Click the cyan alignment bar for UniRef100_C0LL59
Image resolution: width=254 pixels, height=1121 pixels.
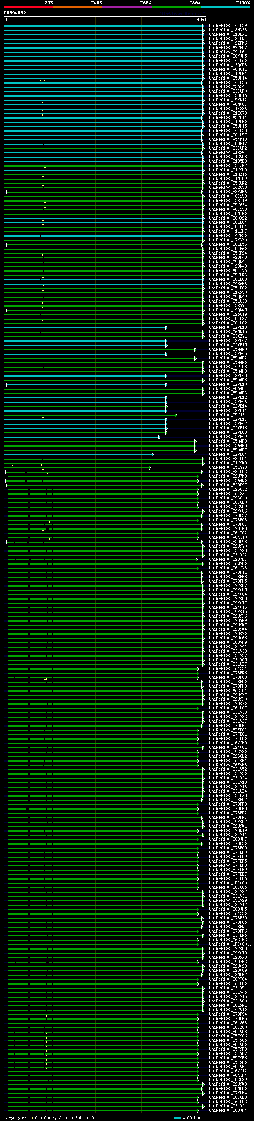coord(104,26)
